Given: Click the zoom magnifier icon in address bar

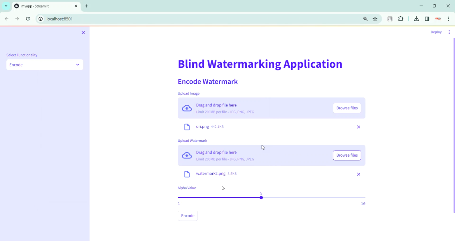Looking at the screenshot, I should pos(365,19).
